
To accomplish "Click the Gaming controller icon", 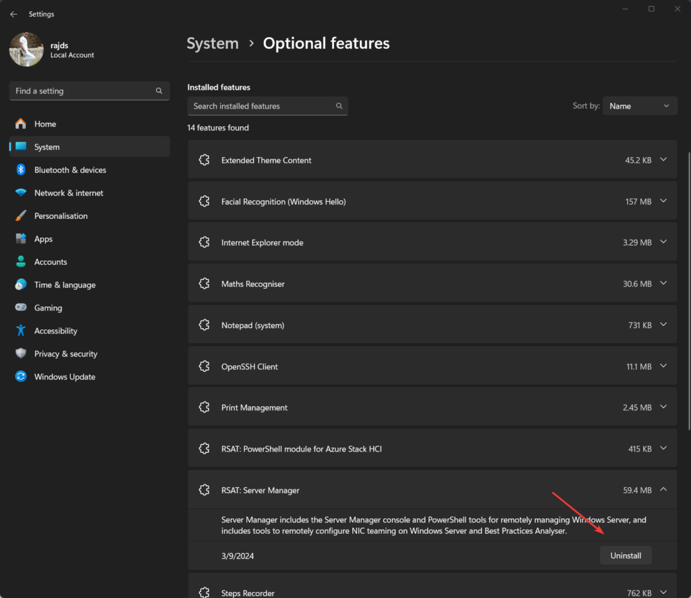I will pyautogui.click(x=21, y=307).
